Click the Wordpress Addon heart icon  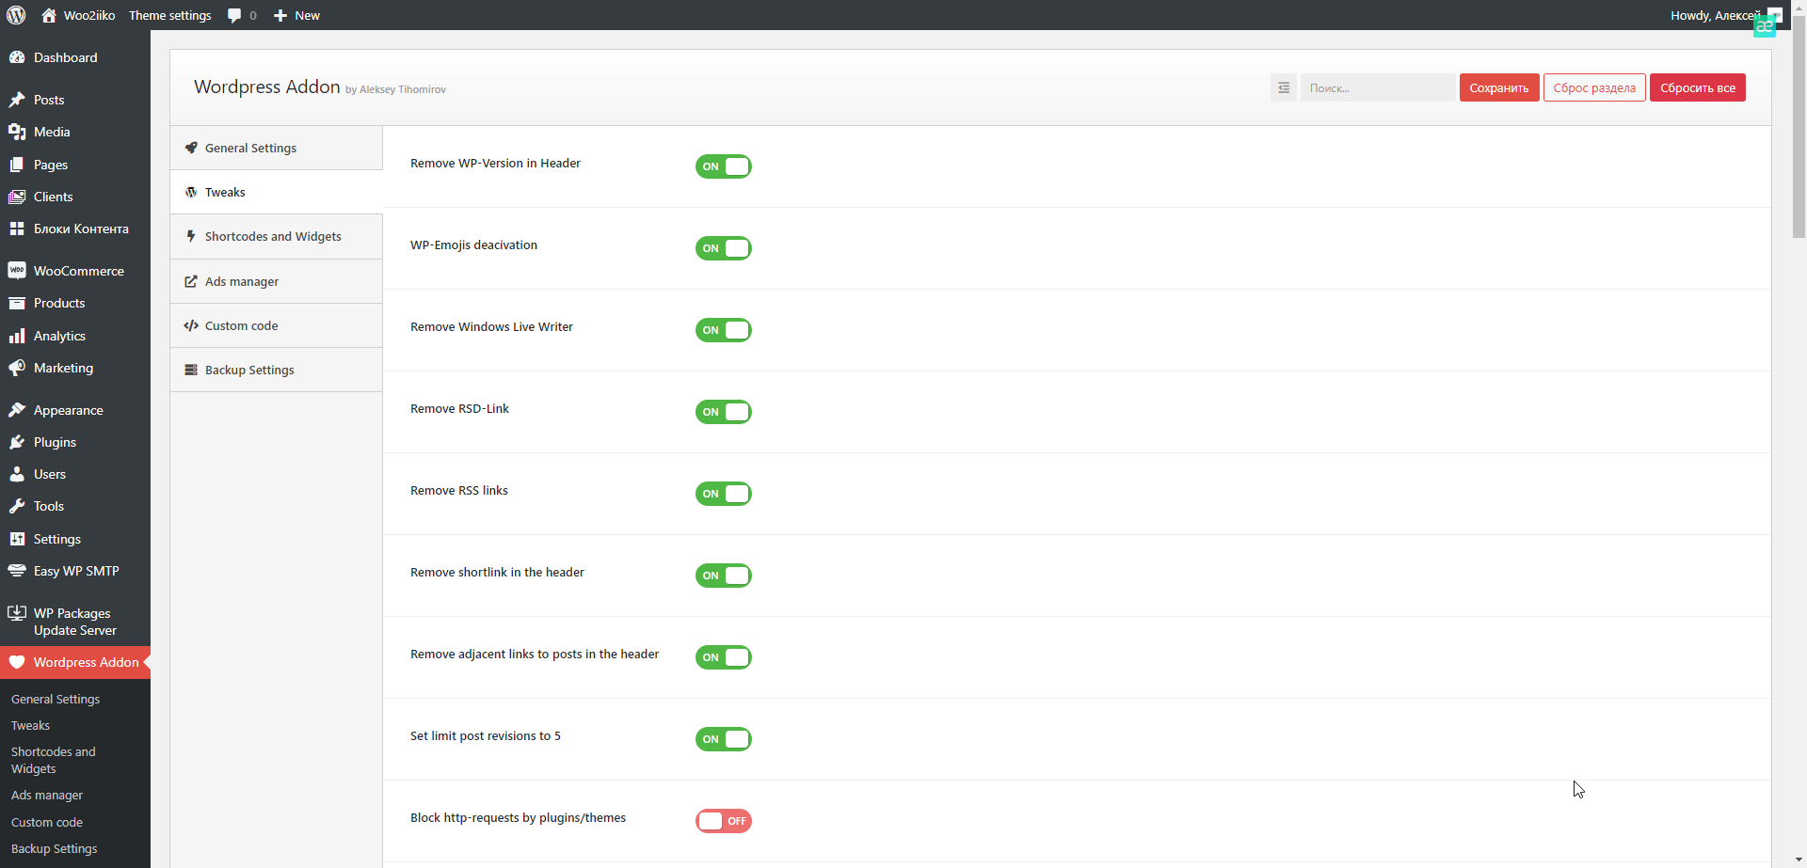(x=17, y=662)
